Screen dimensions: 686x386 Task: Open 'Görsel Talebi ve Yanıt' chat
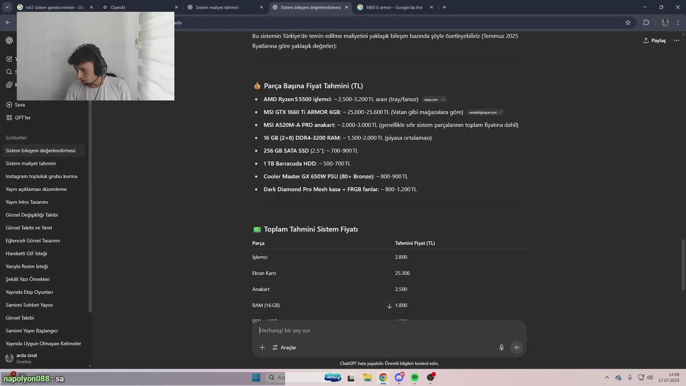(x=44, y=228)
